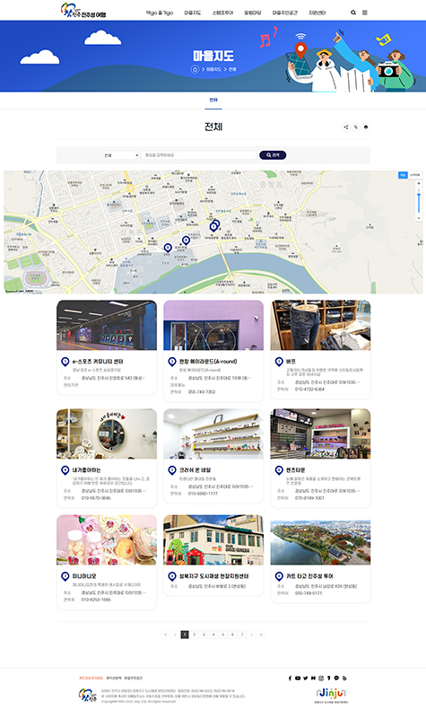Open the e-스포츠 커뮤니티 센터 card image
The image size is (426, 718).
coord(107,325)
